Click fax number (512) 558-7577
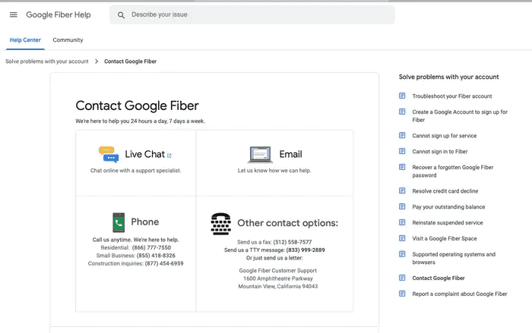The height and width of the screenshot is (333, 532). (292, 242)
